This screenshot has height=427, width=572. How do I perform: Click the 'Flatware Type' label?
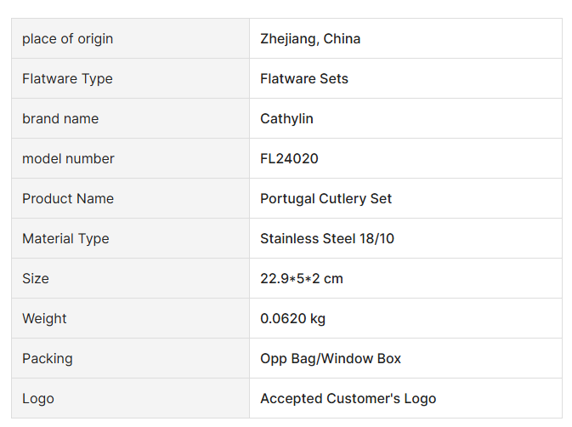(x=67, y=79)
